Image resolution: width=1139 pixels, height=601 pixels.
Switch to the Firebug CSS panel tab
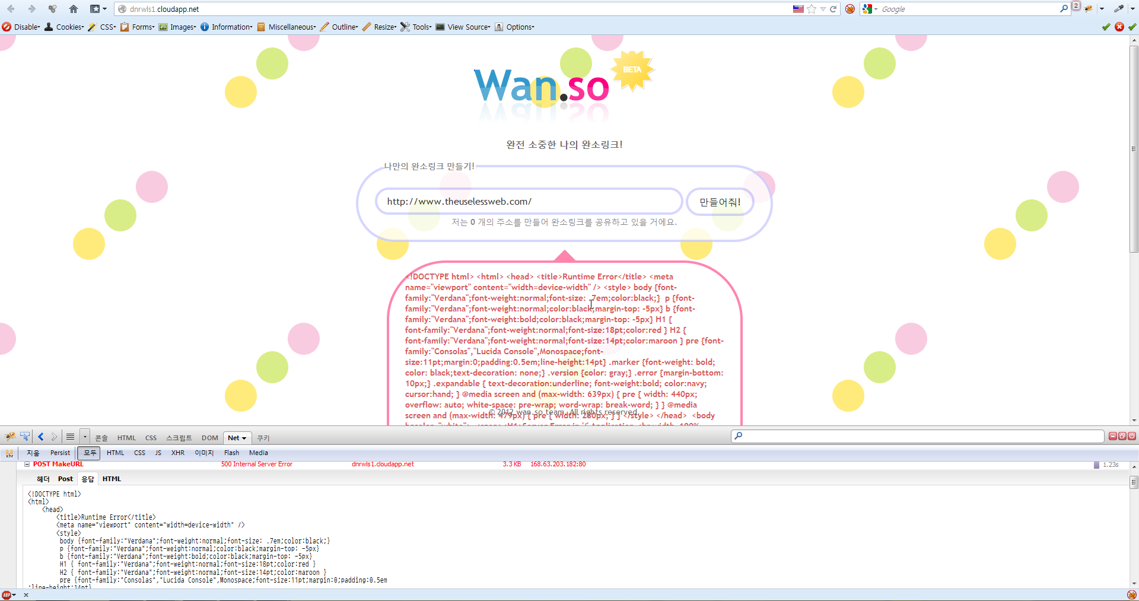coord(151,438)
